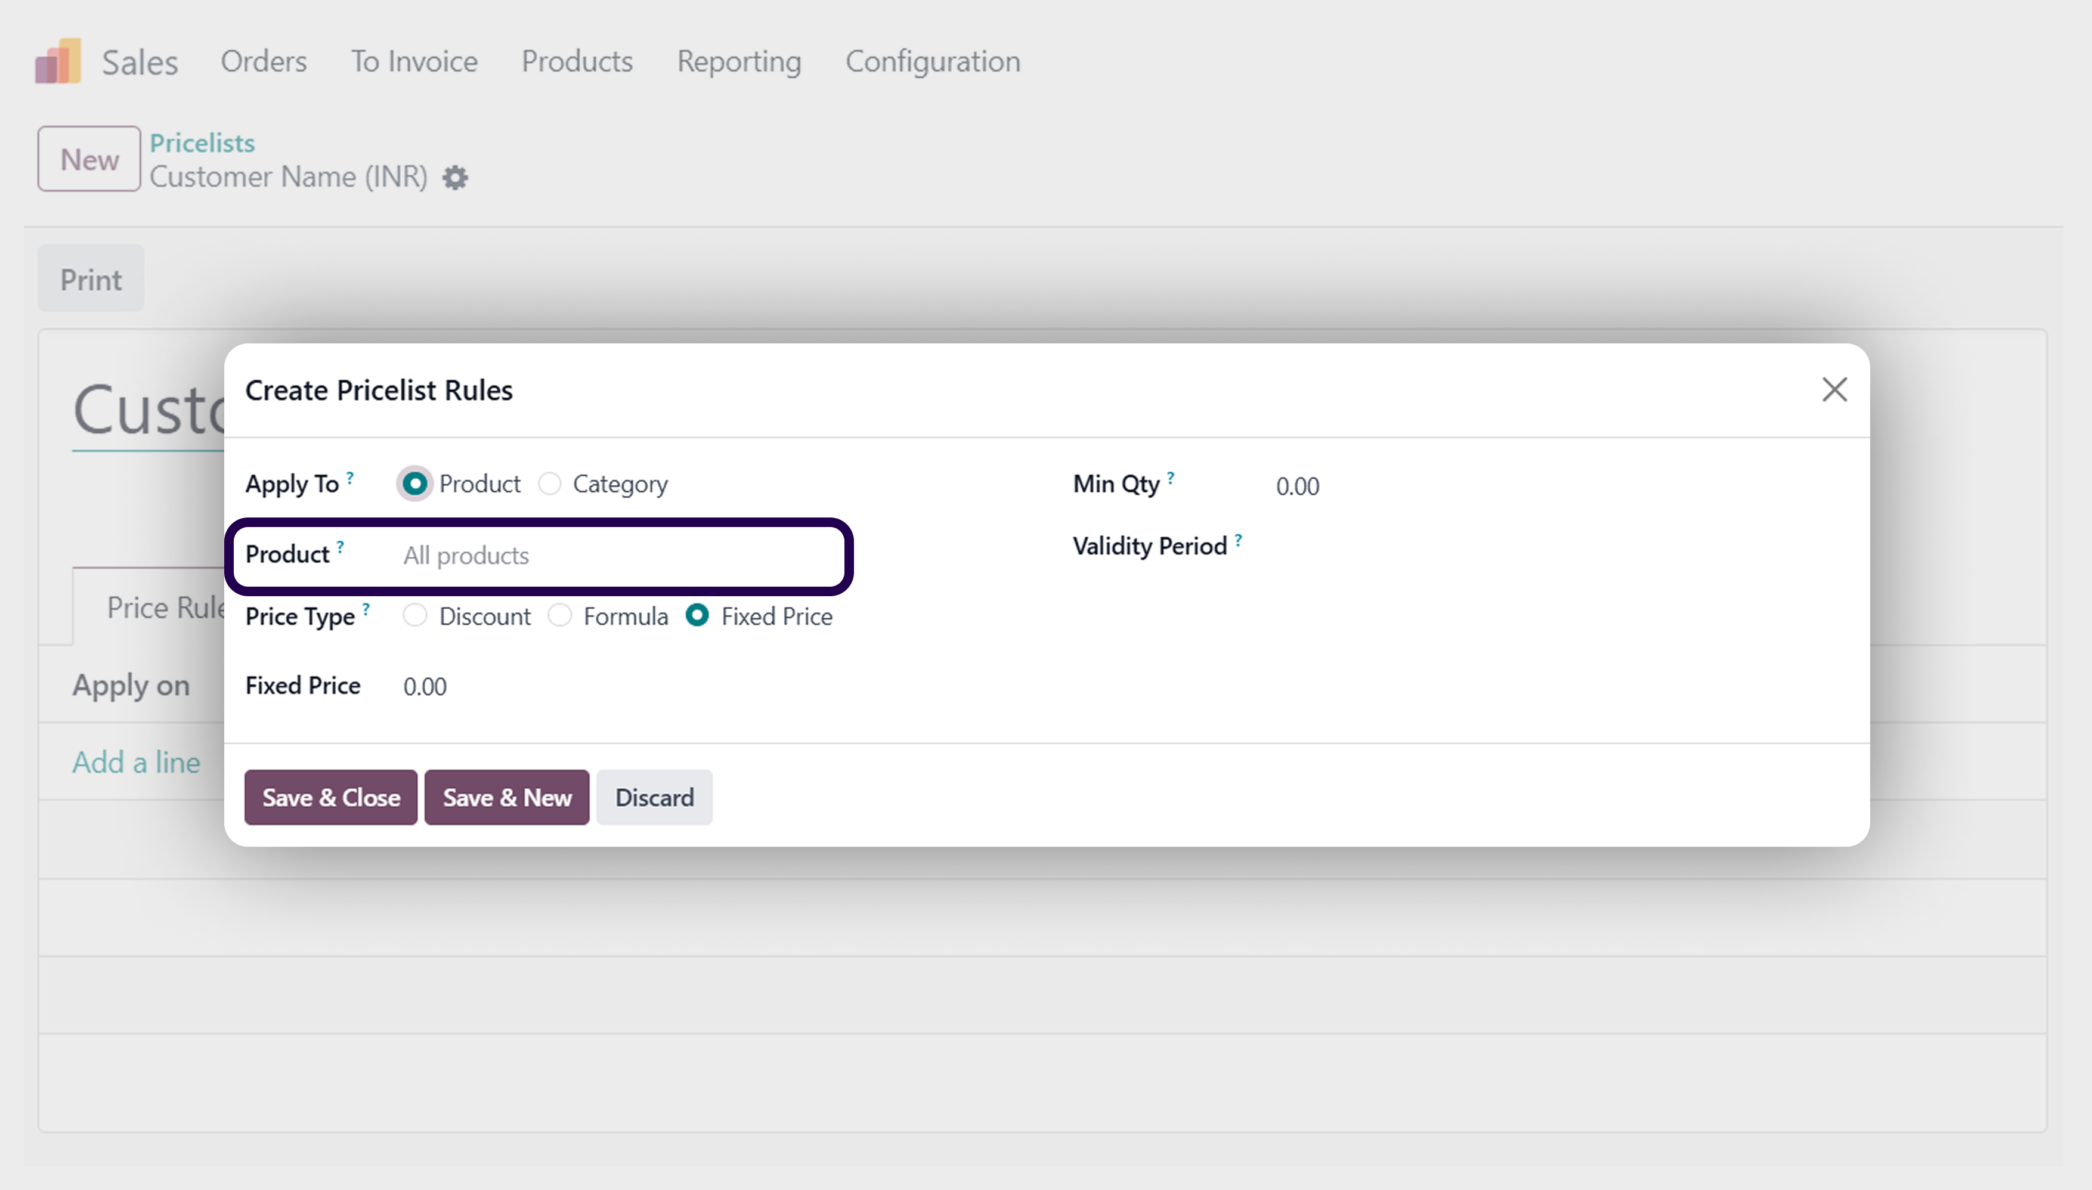Go to the Sales app home

coord(140,62)
